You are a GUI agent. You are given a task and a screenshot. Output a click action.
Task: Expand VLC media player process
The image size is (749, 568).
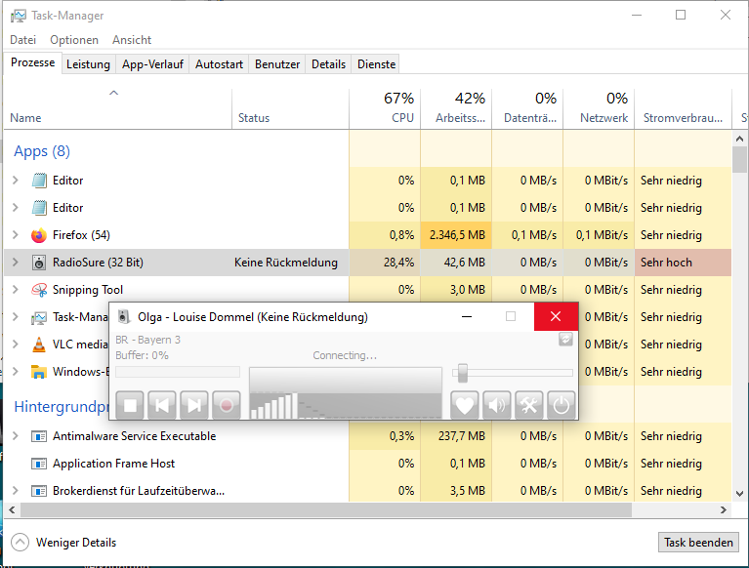pos(16,345)
